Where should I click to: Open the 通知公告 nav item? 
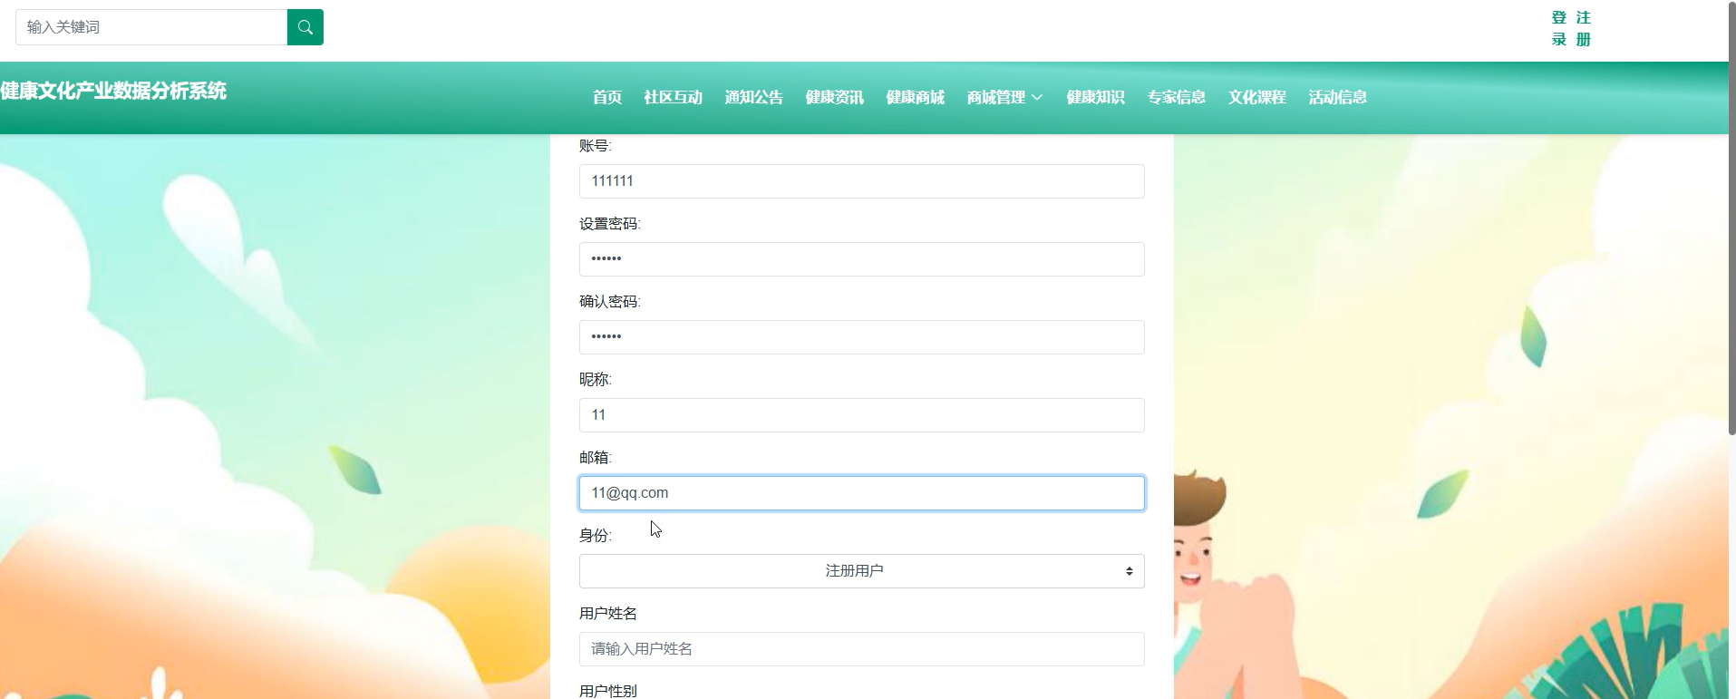754,97
